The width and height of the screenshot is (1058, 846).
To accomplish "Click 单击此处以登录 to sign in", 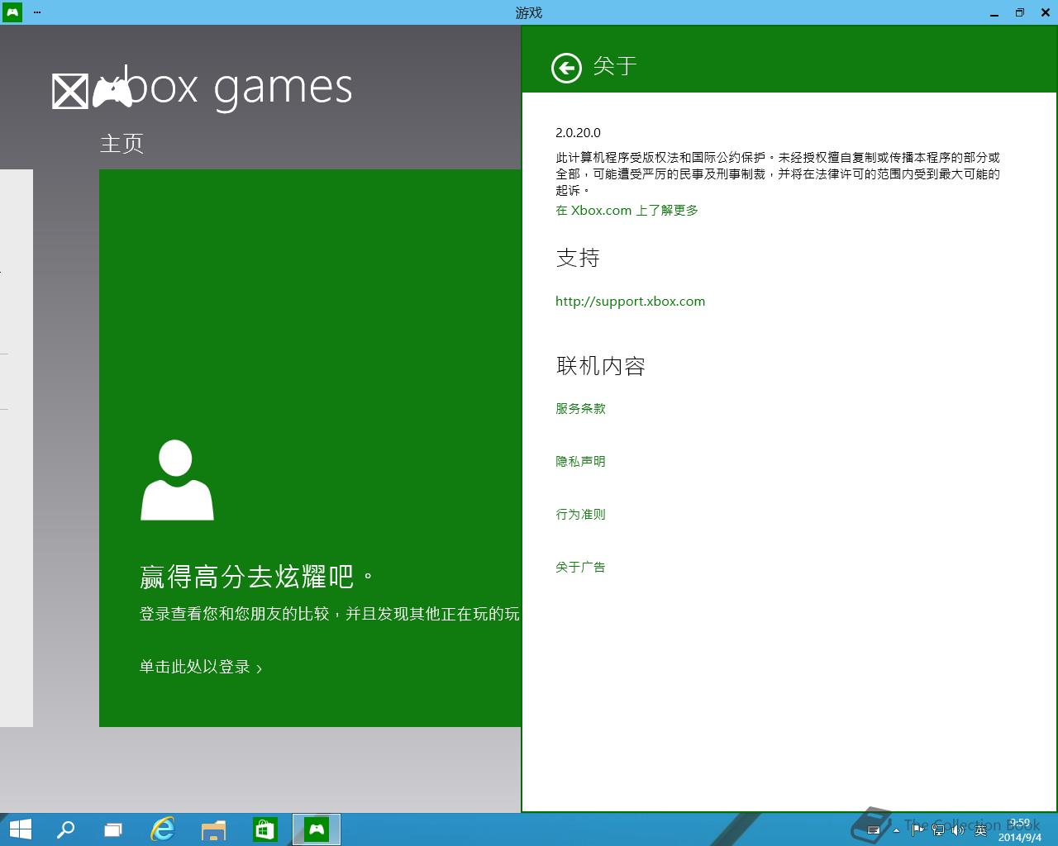I will [x=201, y=667].
